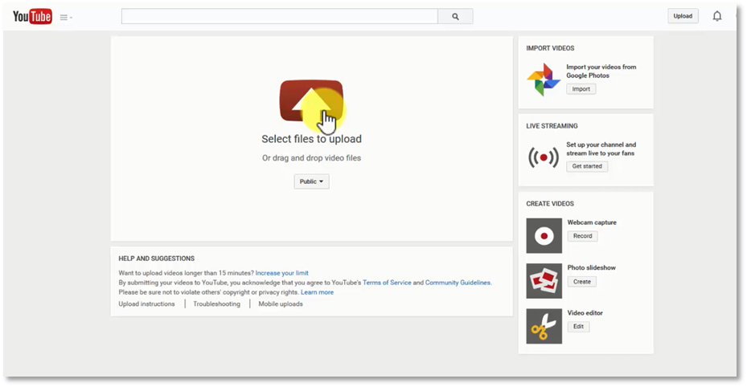Click the Video editor scissors icon
The image size is (747, 387).
(544, 326)
